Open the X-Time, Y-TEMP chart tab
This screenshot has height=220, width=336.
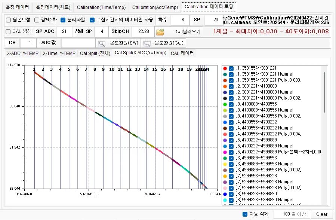[59, 54]
